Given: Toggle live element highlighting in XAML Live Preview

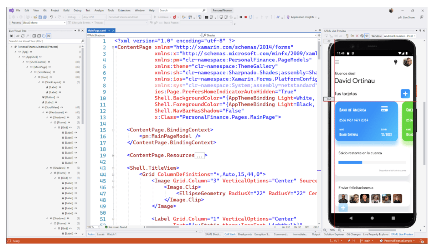Looking at the screenshot, I should (367, 35).
